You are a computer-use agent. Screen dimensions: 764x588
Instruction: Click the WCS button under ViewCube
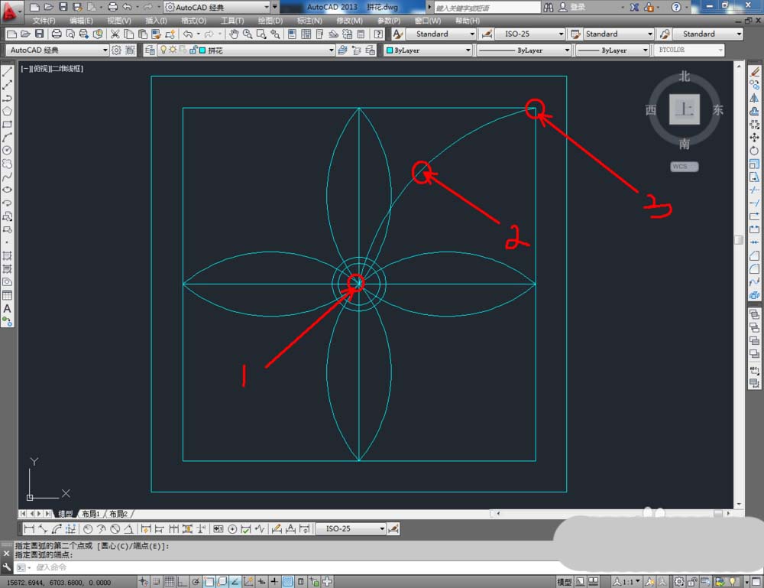click(684, 166)
